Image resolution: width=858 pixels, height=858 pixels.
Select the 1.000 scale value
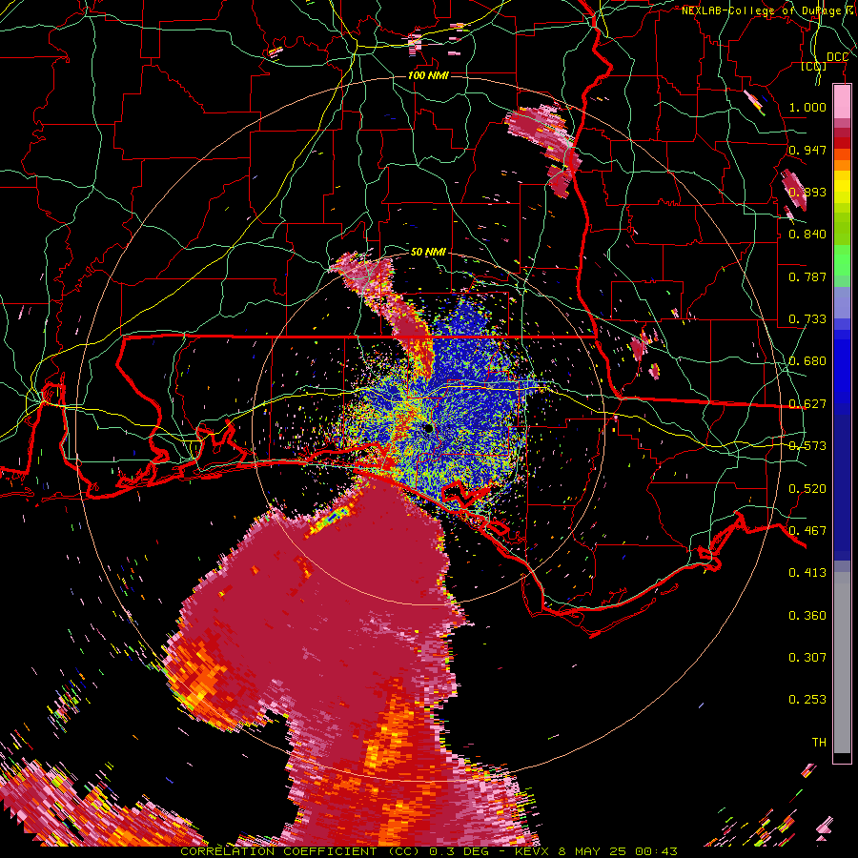click(x=807, y=107)
